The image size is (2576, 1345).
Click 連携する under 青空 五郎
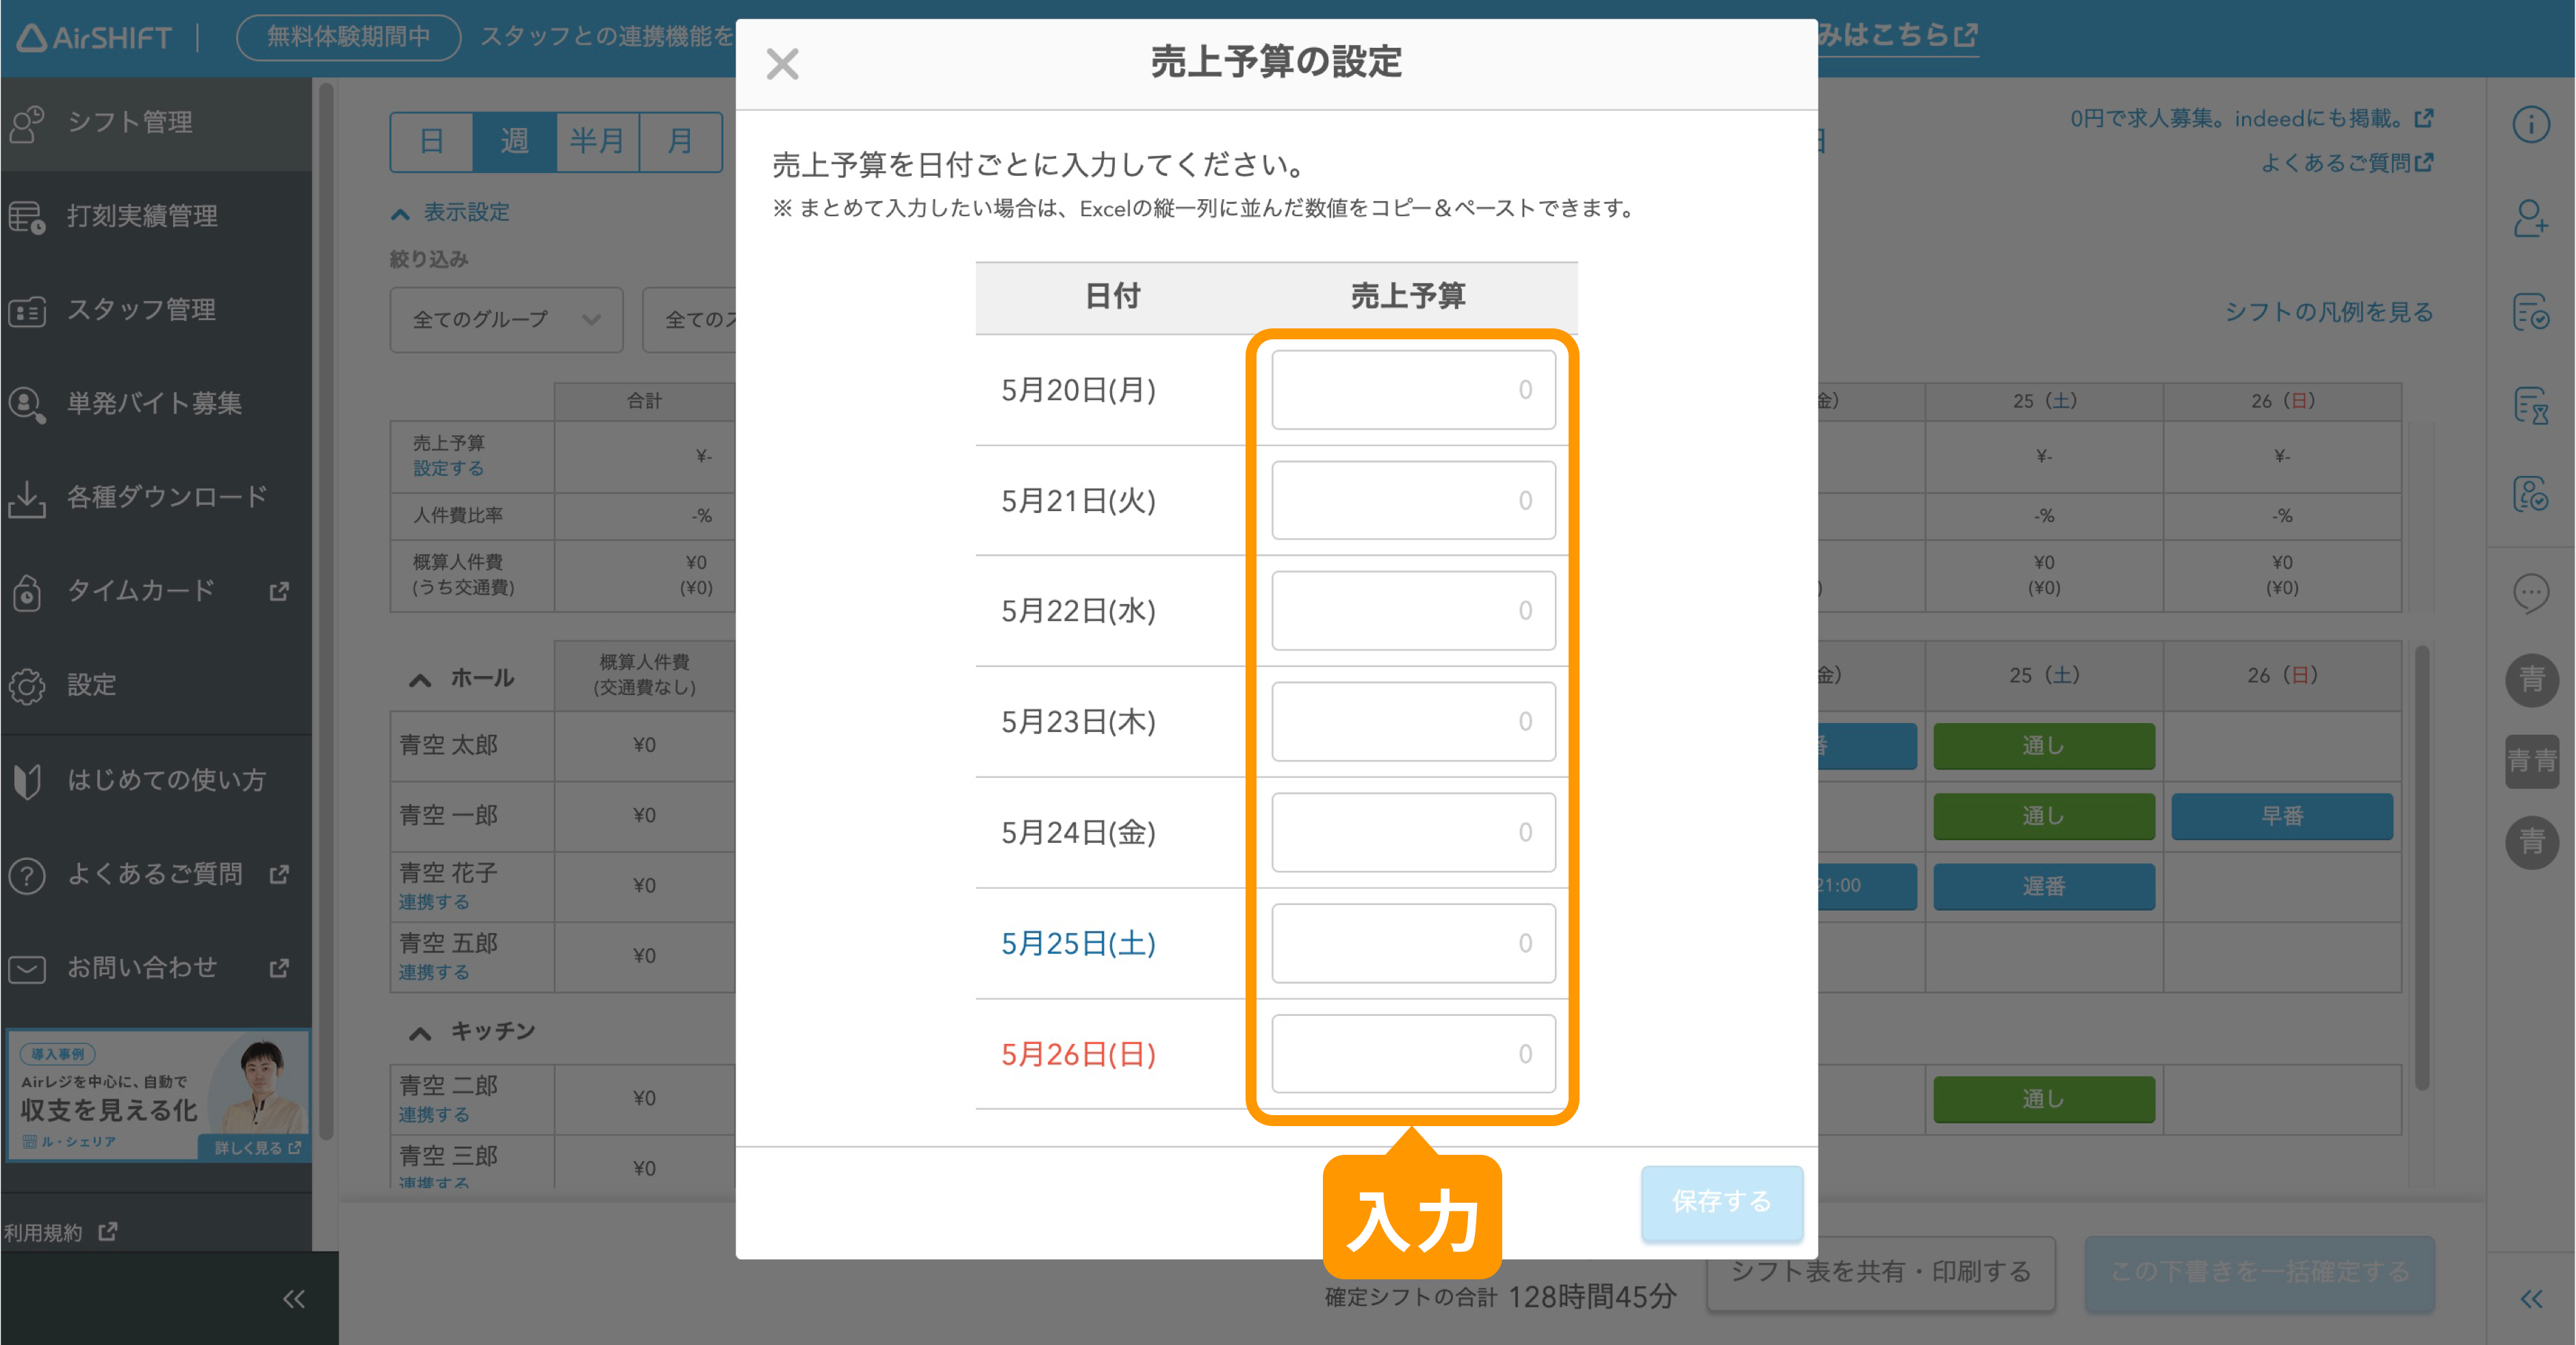pyautogui.click(x=434, y=973)
